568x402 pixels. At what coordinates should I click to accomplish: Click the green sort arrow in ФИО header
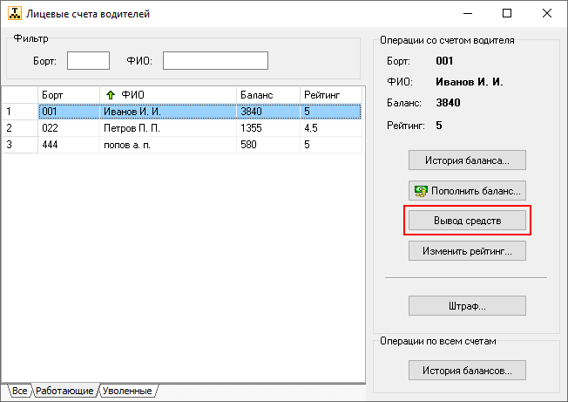click(x=111, y=95)
